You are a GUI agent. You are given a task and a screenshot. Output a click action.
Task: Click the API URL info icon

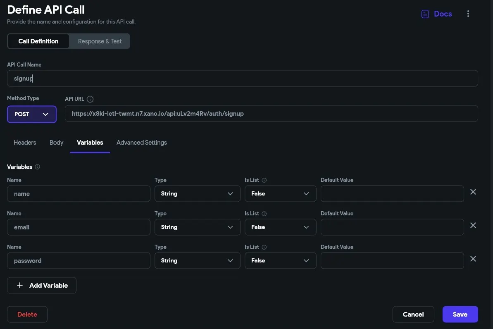tap(90, 99)
